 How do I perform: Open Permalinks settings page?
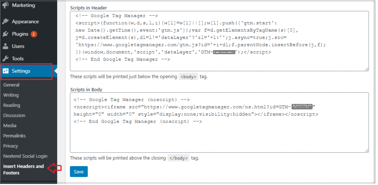pos(14,136)
